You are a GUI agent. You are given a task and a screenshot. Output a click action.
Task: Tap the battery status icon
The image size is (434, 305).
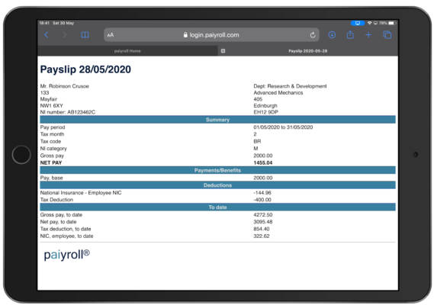pos(392,23)
